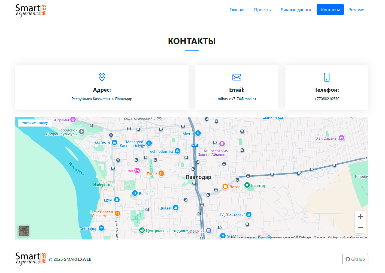Screen dimensions: 385x273
Task: Click the location pin icon above Адрес
Action: pos(102,77)
